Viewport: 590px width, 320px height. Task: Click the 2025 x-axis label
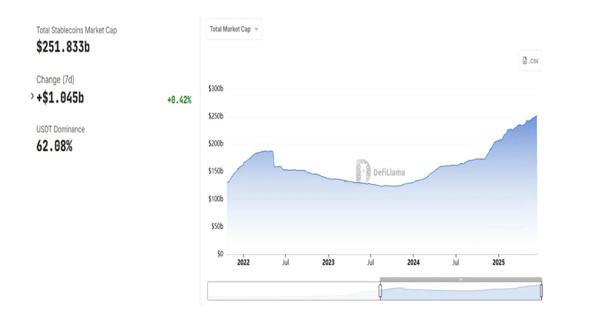pyautogui.click(x=498, y=263)
